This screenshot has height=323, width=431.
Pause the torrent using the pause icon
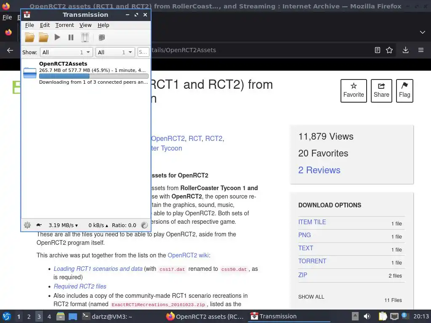pyautogui.click(x=71, y=37)
